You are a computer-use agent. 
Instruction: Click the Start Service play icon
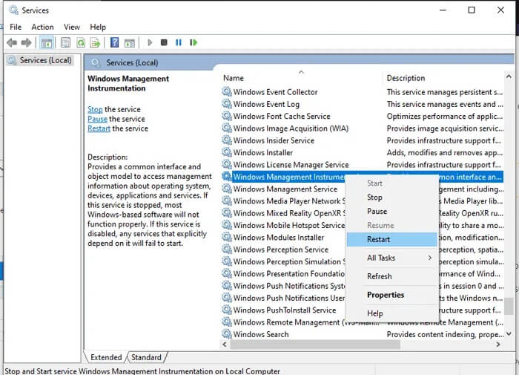pos(150,42)
